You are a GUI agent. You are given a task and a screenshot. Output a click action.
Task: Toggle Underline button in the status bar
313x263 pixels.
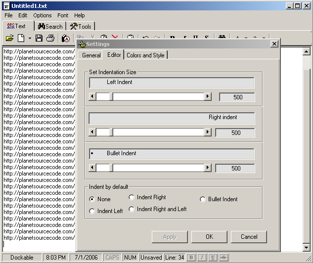(213, 258)
